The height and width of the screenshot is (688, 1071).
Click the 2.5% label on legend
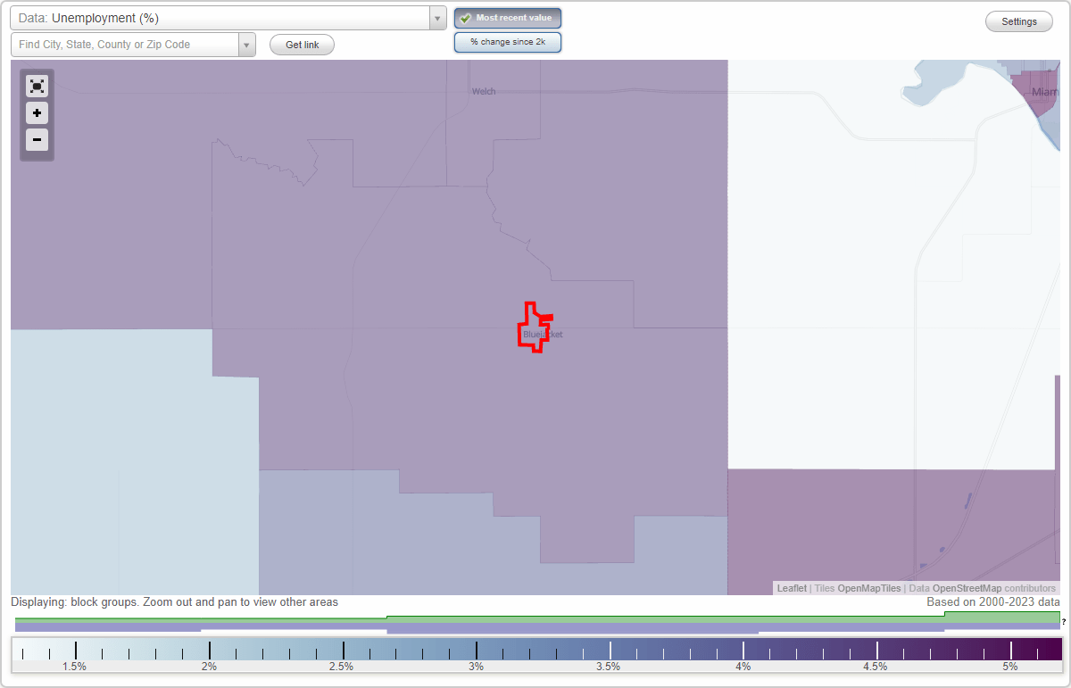pos(341,667)
